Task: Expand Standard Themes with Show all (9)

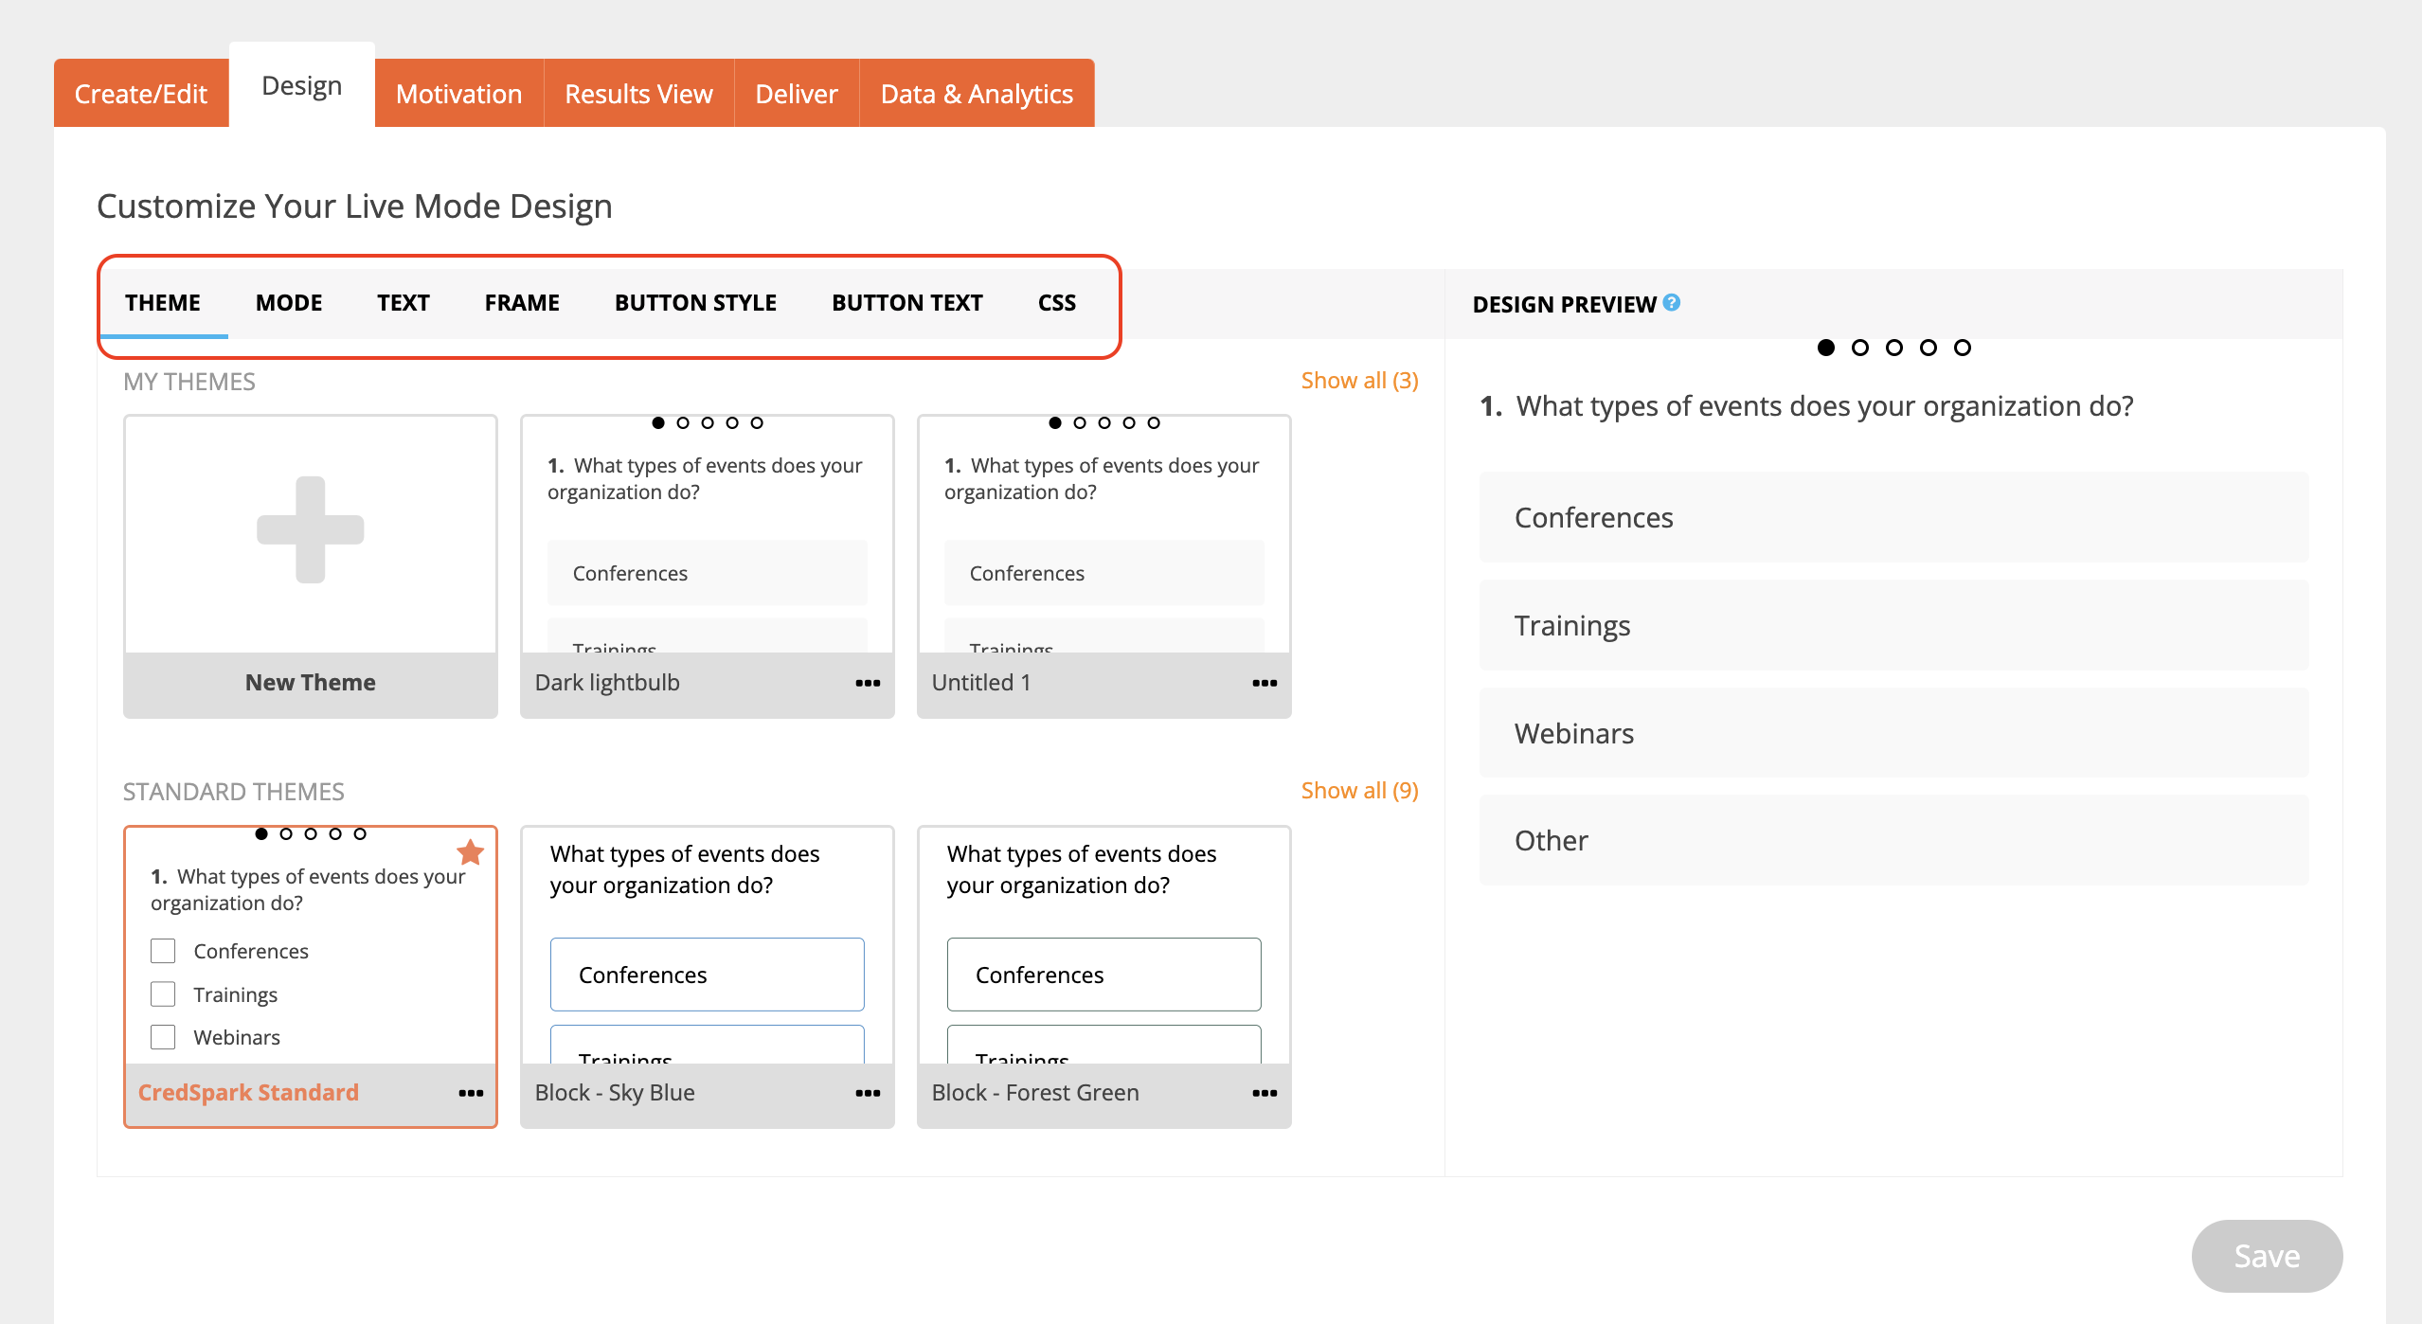Action: (1358, 791)
